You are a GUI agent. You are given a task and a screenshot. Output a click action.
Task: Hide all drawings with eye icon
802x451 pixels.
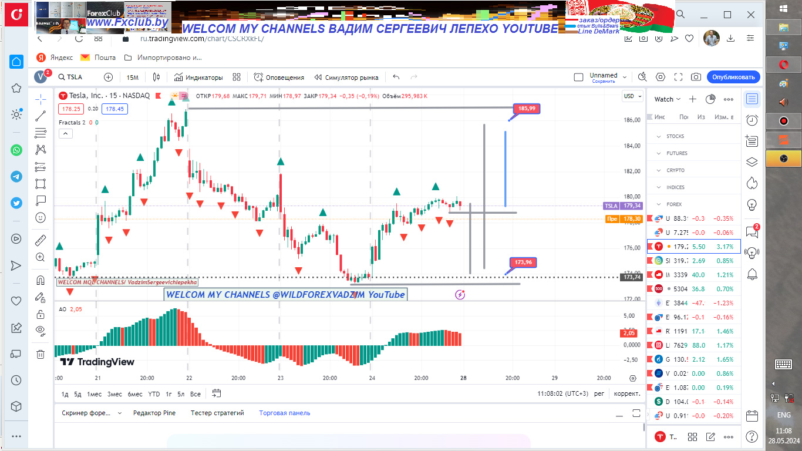tap(41, 331)
